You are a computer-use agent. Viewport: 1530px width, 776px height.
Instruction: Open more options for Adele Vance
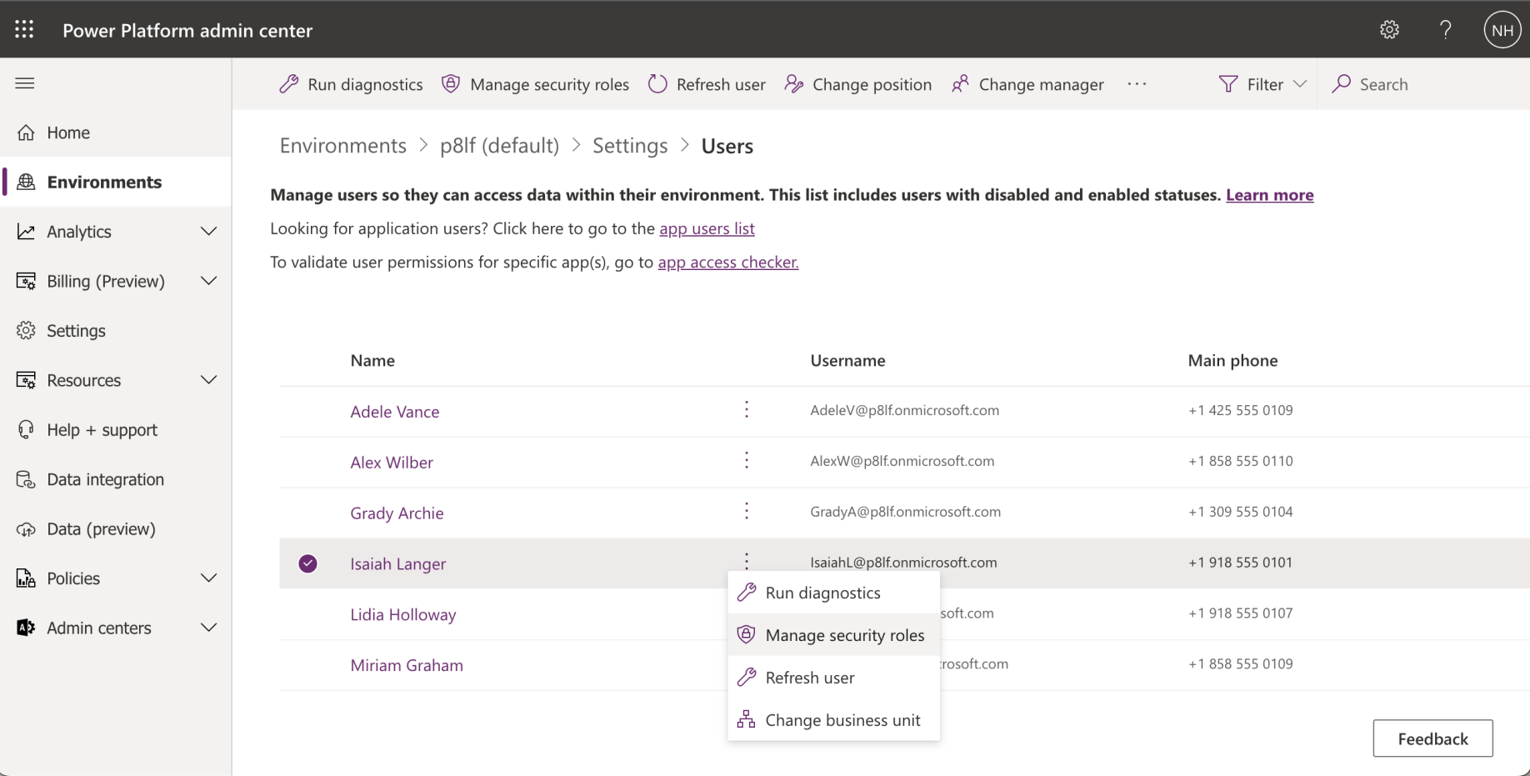[x=747, y=410]
